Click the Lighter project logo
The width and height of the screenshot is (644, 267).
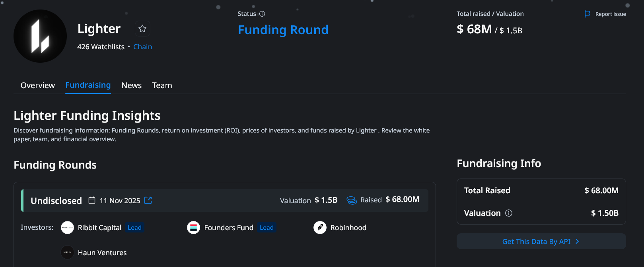pos(40,36)
